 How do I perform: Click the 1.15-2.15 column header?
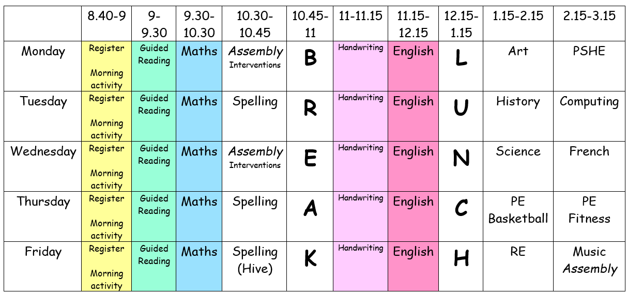pyautogui.click(x=518, y=17)
